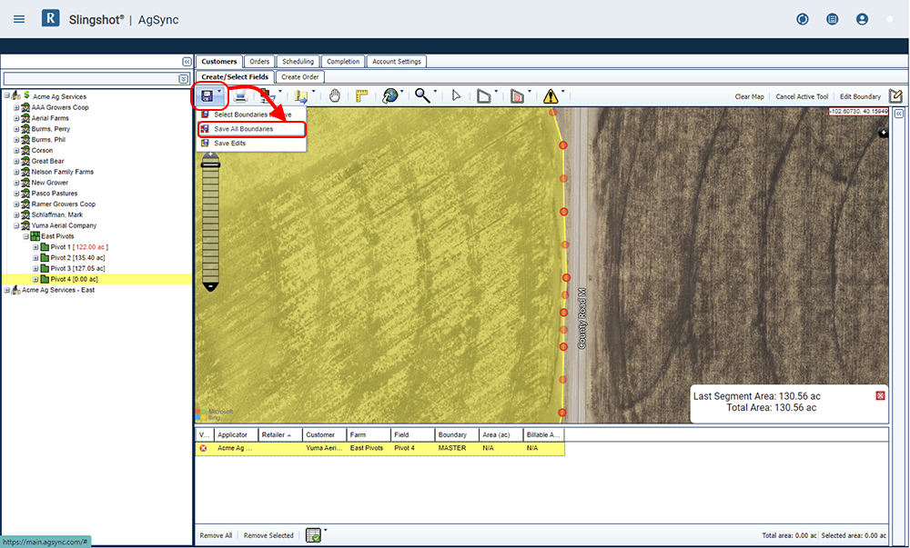Select the yellow ruler Measure tool
The width and height of the screenshot is (910, 548).
(361, 96)
